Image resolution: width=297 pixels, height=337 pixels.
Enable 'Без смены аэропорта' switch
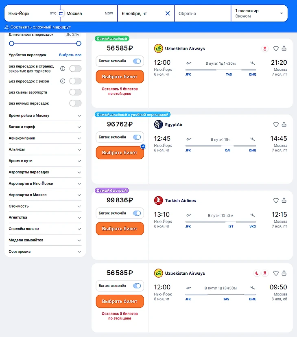pyautogui.click(x=75, y=92)
